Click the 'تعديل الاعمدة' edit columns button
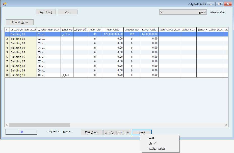 pyautogui.click(x=19, y=22)
